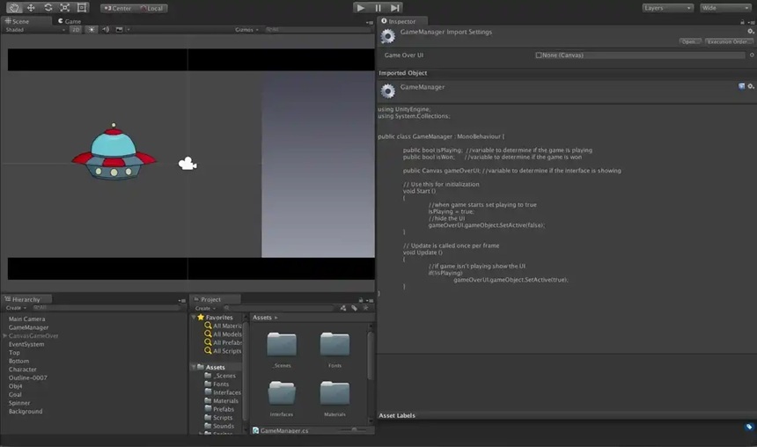The height and width of the screenshot is (447, 757).
Task: Select the Move tool
Action: click(x=31, y=8)
